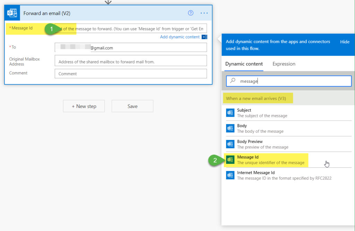This screenshot has width=355, height=231.
Task: Select Body dynamic content item
Action: point(289,128)
